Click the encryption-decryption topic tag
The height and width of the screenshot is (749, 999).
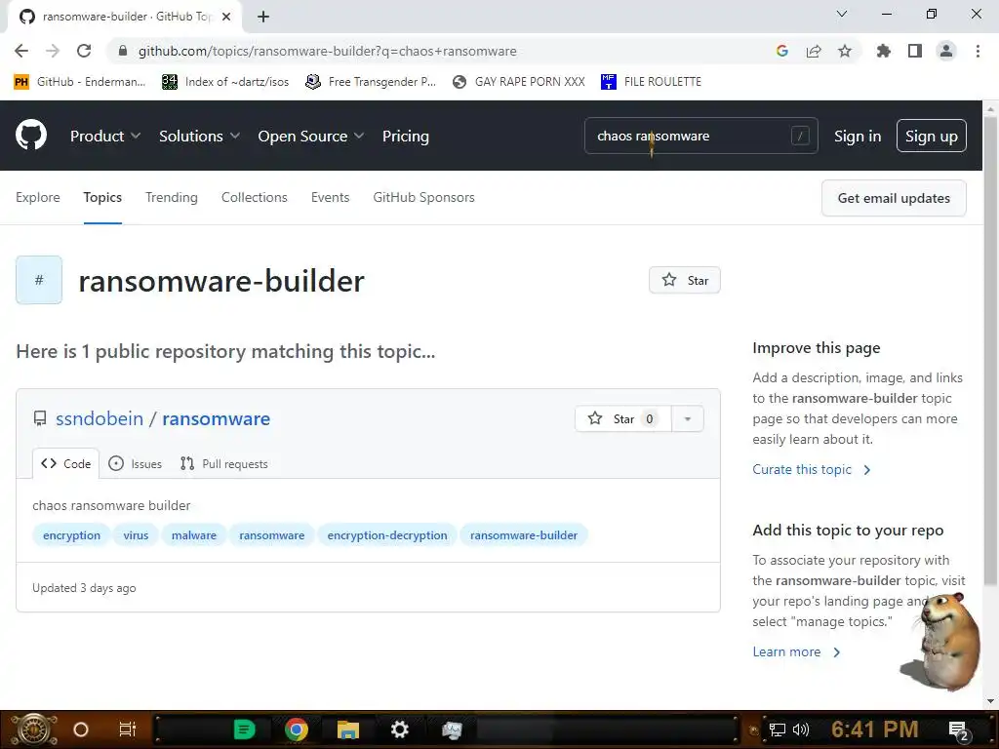tap(387, 535)
